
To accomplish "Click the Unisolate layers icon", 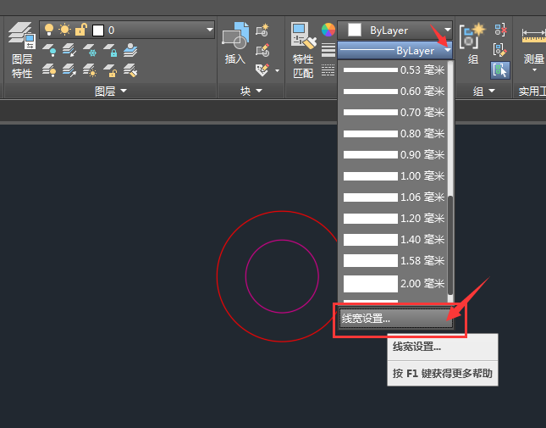I will pyautogui.click(x=69, y=70).
